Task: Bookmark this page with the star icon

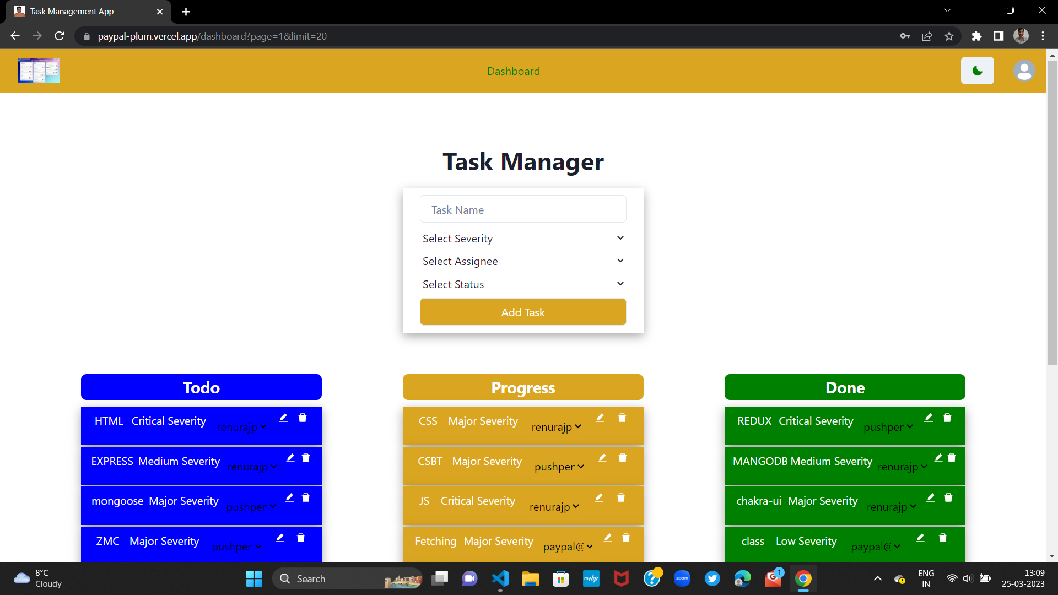Action: tap(949, 36)
